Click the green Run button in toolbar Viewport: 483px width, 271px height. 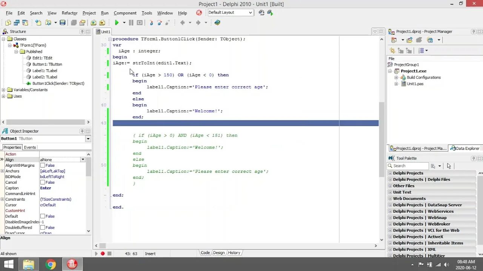[x=117, y=23]
